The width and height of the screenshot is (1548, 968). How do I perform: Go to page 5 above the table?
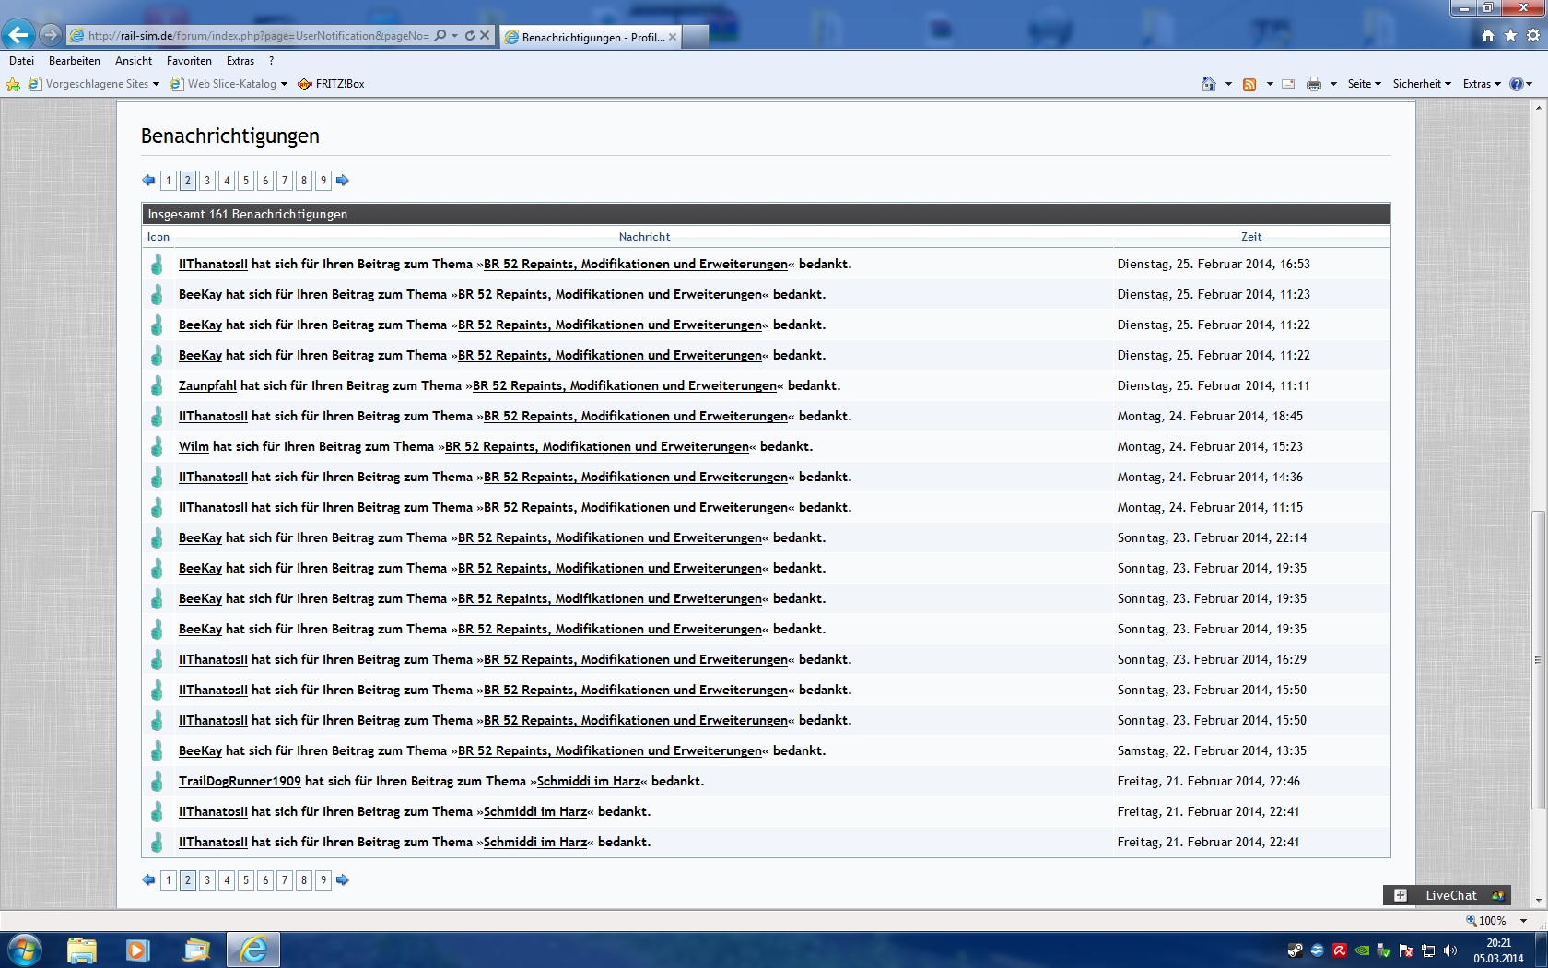coord(246,181)
